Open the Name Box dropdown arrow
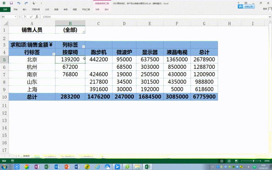Screen dimensions: 272x170 pos(16,17)
